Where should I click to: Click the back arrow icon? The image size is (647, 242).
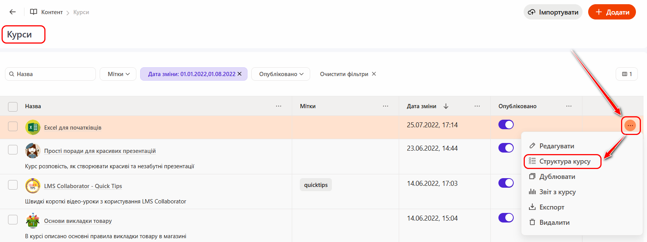pyautogui.click(x=13, y=12)
